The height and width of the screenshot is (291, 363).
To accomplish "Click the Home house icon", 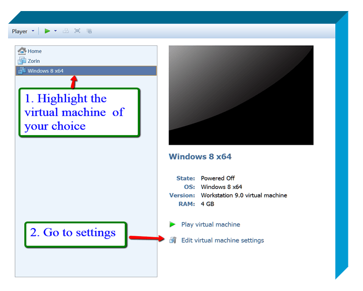I will click(x=22, y=51).
